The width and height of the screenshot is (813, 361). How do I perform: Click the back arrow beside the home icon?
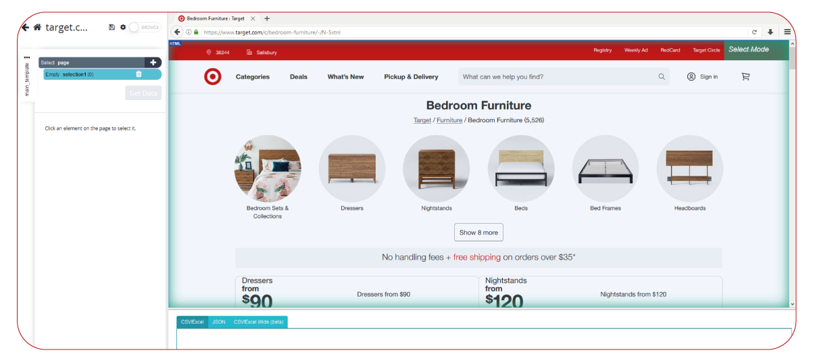pos(25,28)
